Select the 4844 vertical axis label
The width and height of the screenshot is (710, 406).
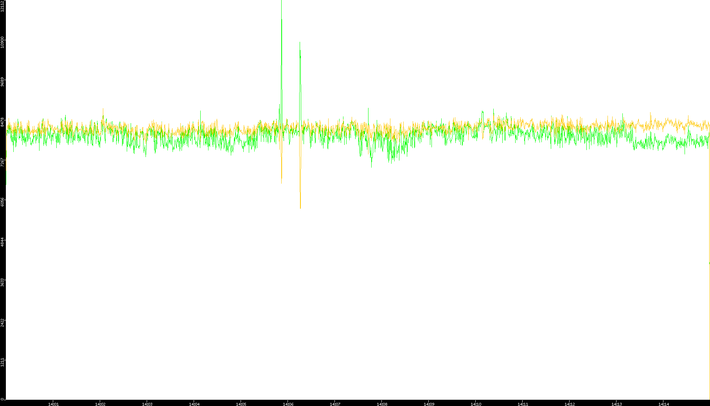(x=3, y=242)
